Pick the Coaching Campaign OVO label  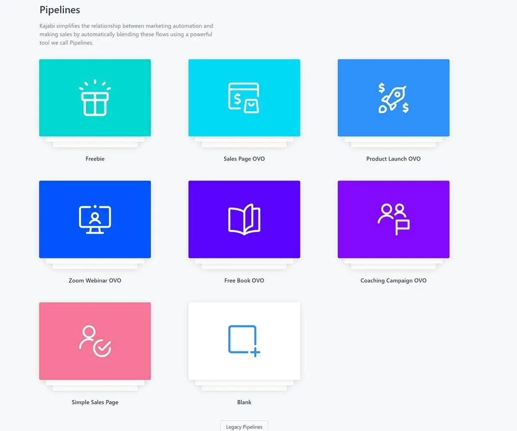pos(393,281)
